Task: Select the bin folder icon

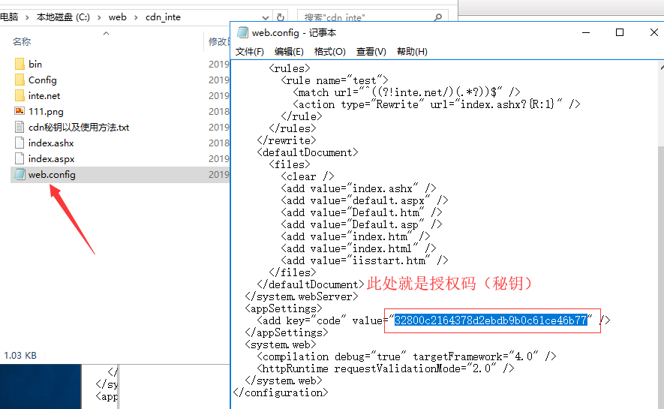Action: [x=20, y=65]
